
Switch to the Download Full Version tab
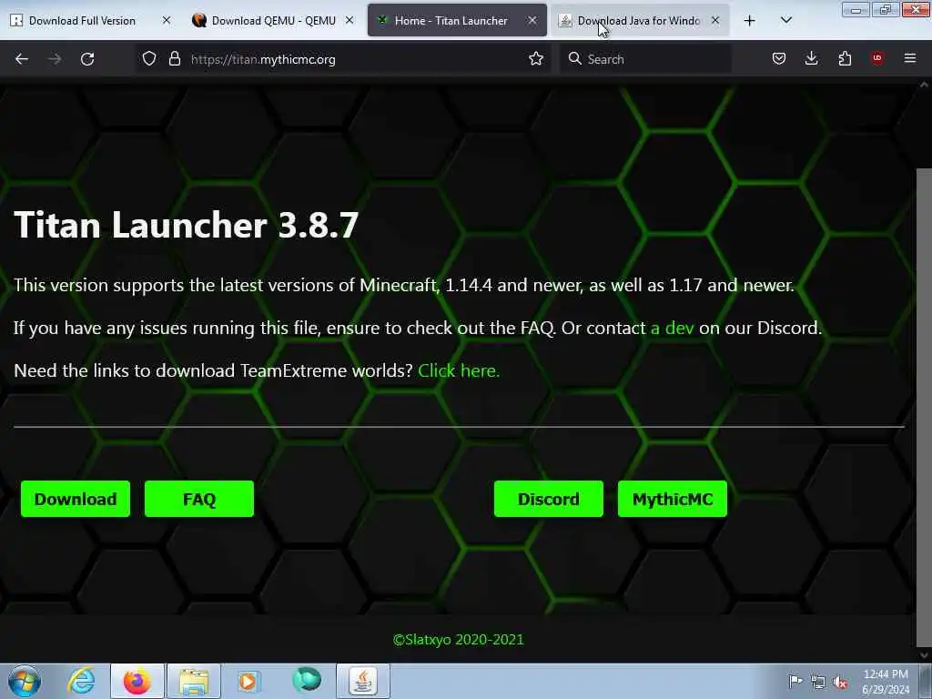[82, 21]
